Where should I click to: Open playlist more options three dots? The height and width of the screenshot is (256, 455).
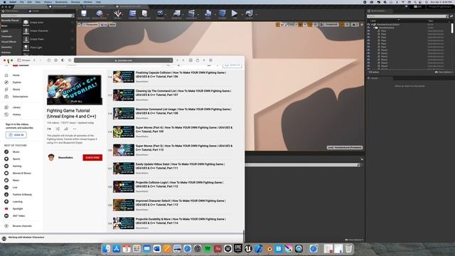(75, 129)
